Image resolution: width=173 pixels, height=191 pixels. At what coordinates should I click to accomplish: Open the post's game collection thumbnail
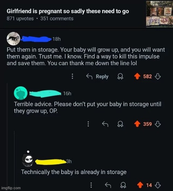pos(160,14)
